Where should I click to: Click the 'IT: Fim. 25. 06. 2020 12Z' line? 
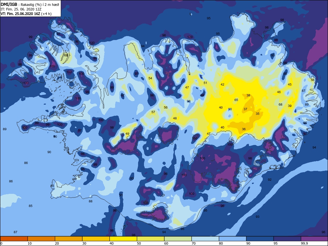[x=21, y=9]
